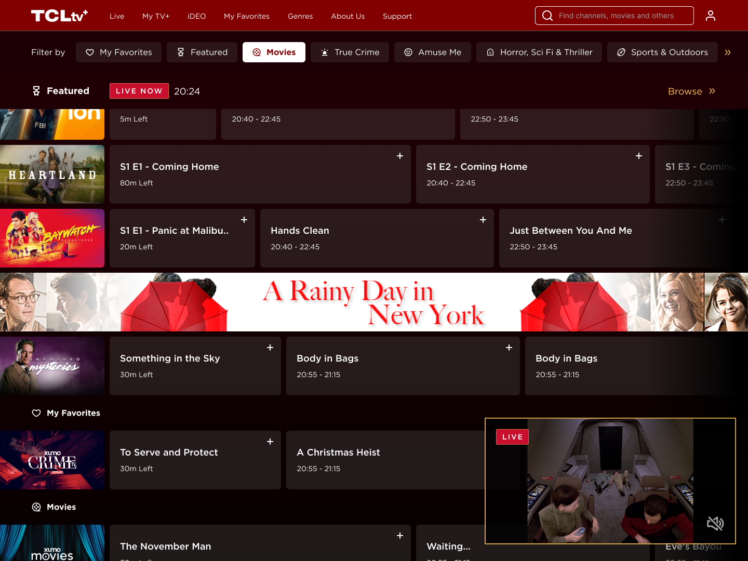The image size is (748, 561).
Task: Open the Live menu
Action: (x=117, y=16)
